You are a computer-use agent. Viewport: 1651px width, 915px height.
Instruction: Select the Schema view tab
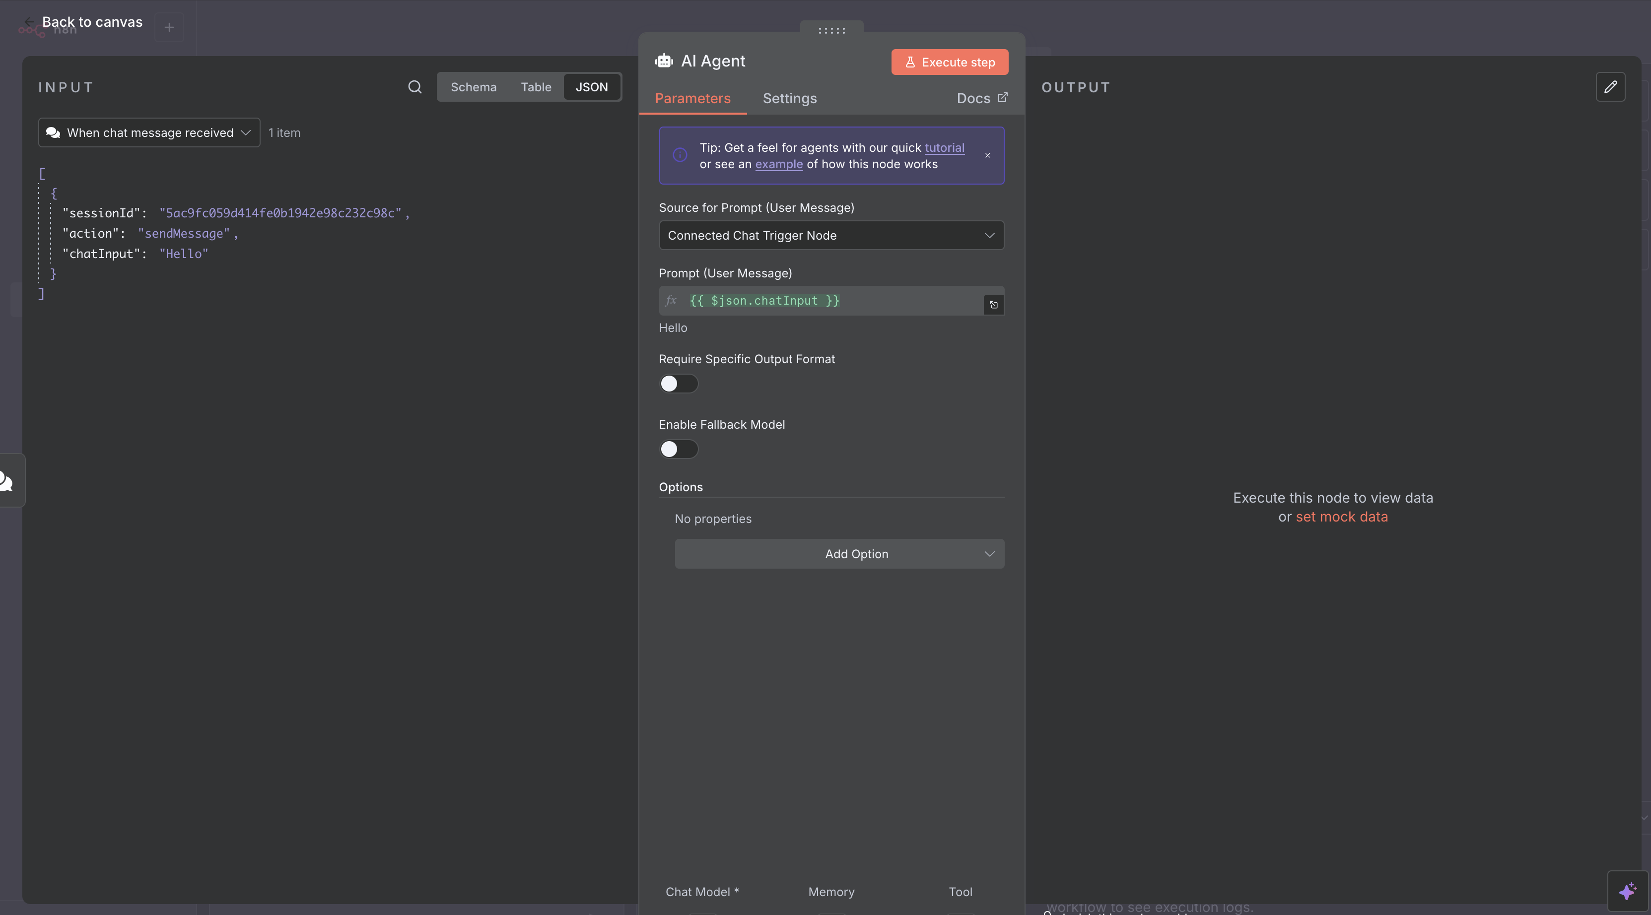(x=473, y=87)
